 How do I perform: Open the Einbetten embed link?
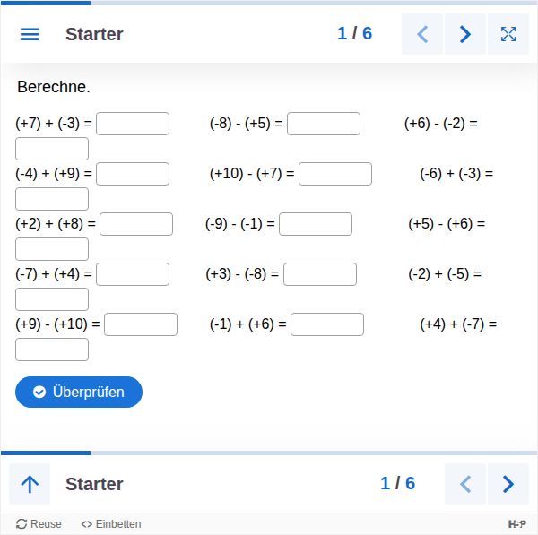(111, 524)
